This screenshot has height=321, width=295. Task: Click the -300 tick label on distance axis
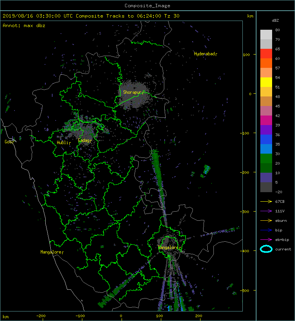coord(244,212)
